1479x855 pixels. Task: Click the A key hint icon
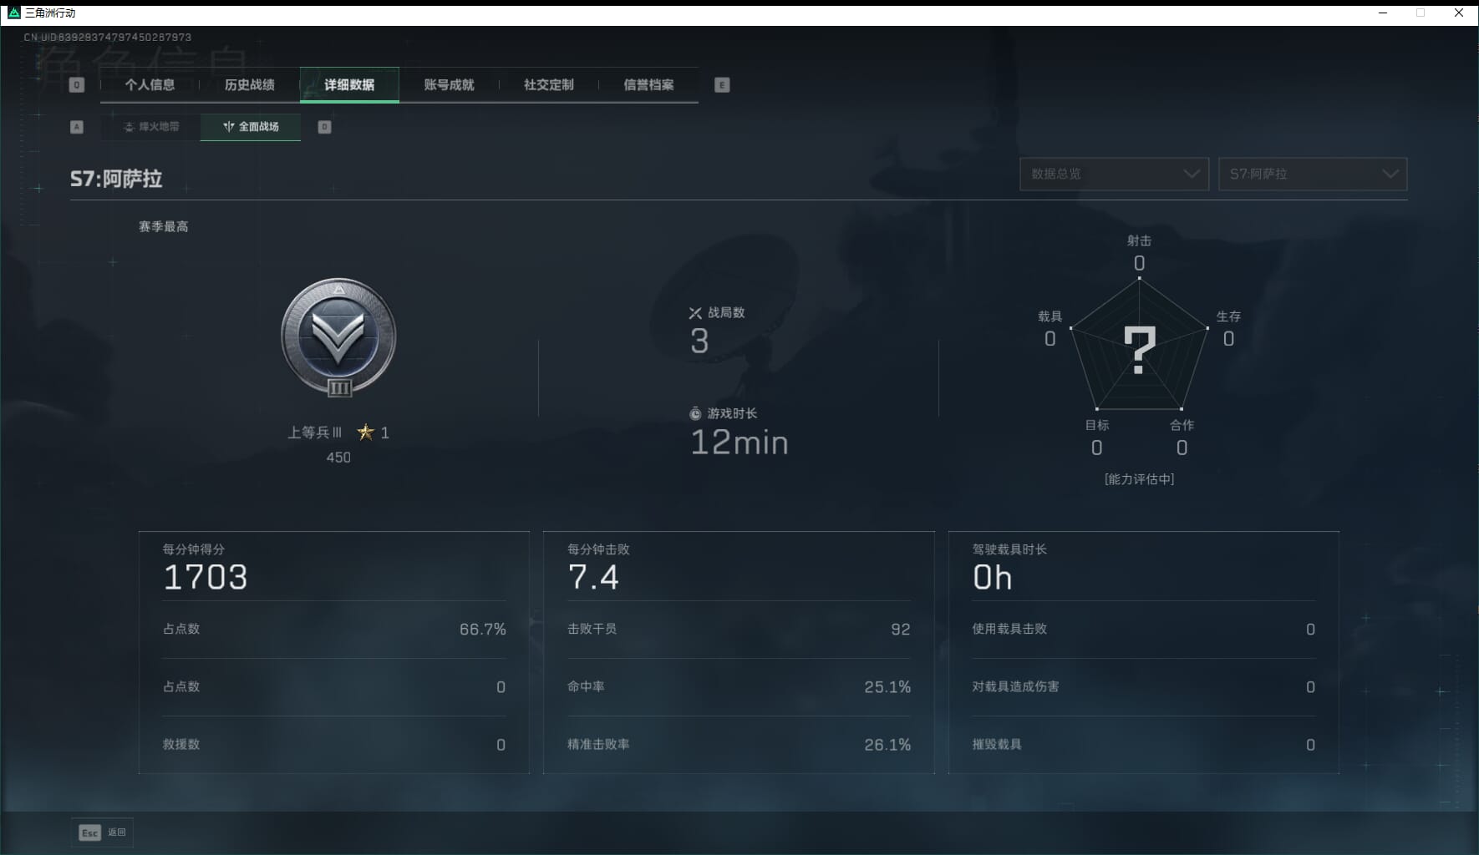77,127
